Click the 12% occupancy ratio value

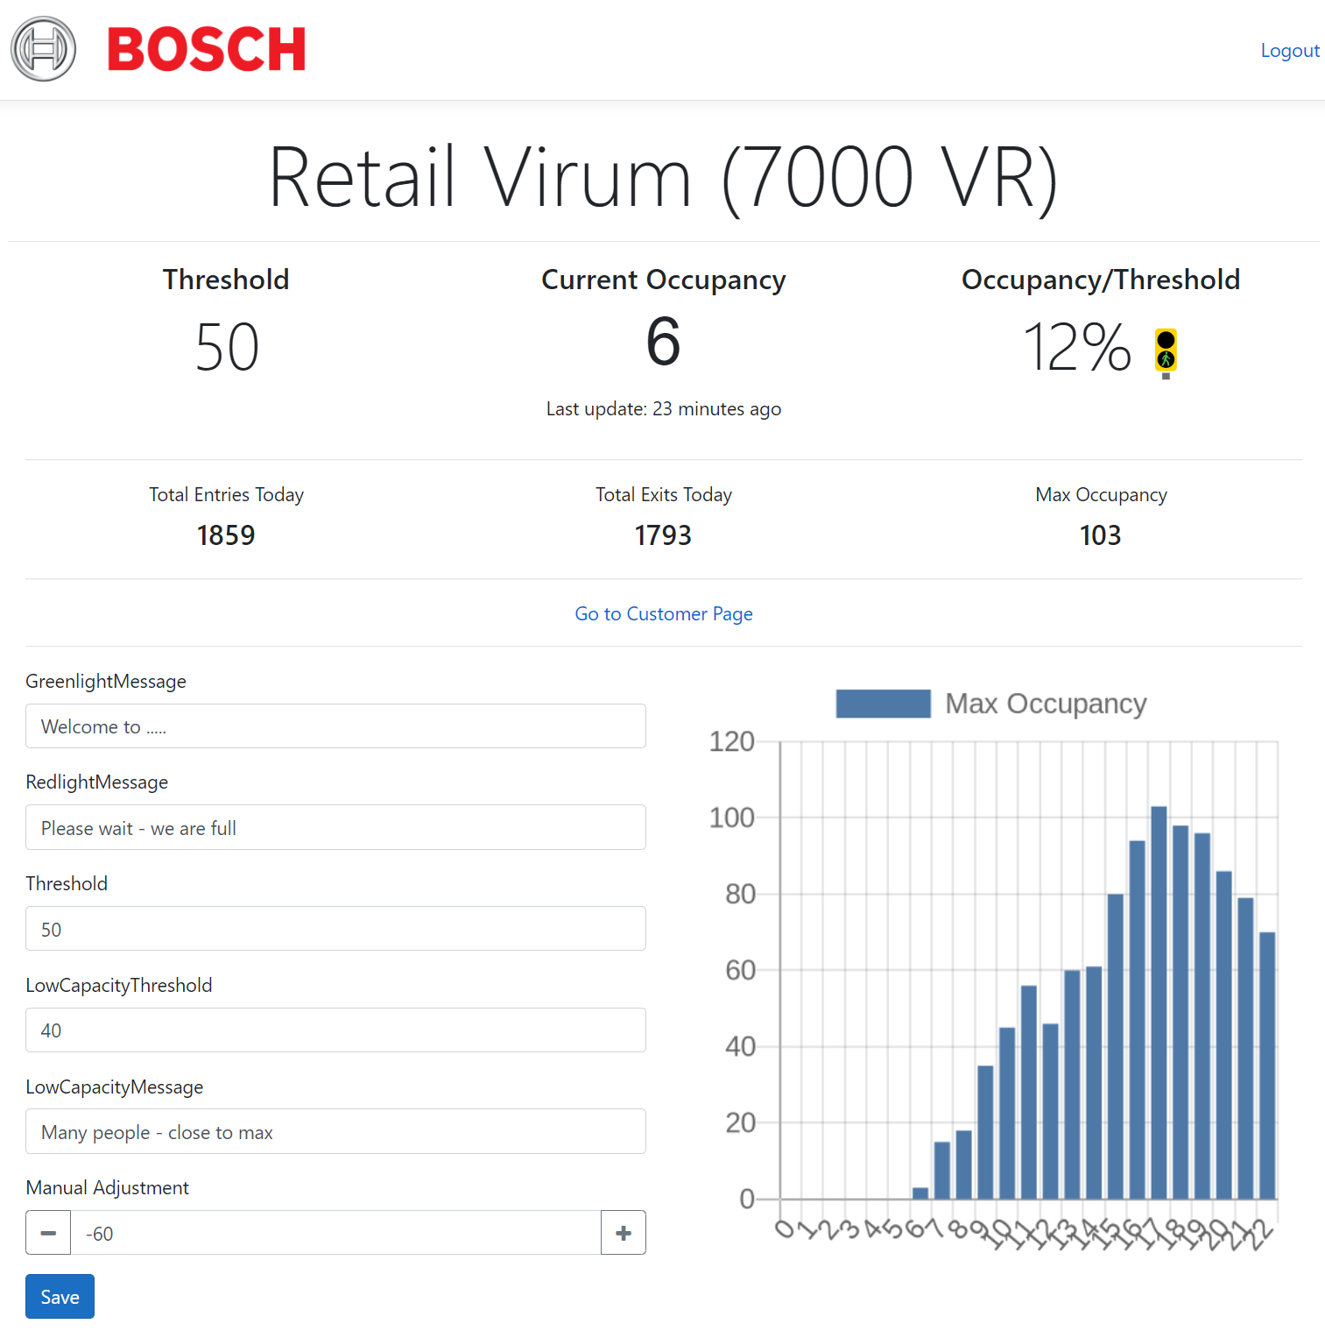tap(1076, 348)
